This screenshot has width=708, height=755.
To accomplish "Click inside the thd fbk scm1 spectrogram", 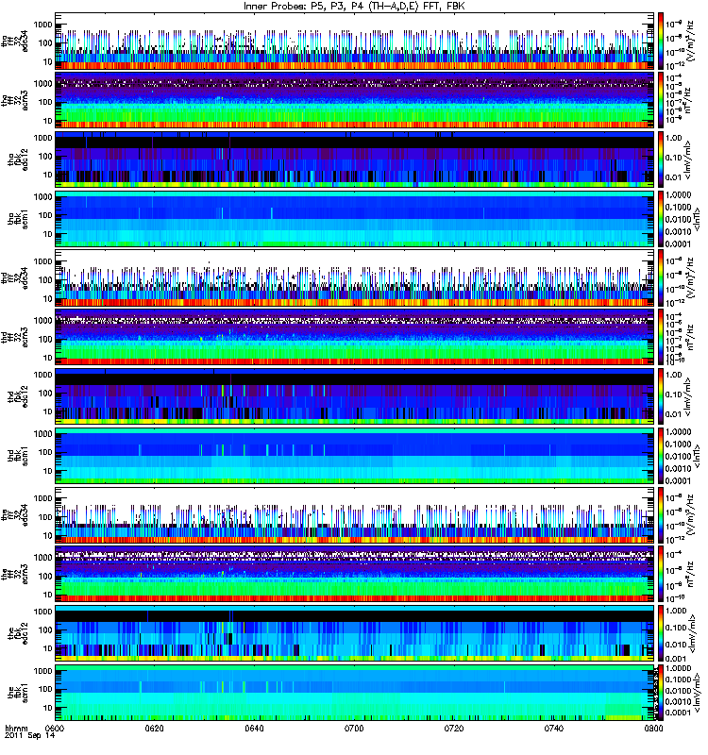I will point(355,456).
